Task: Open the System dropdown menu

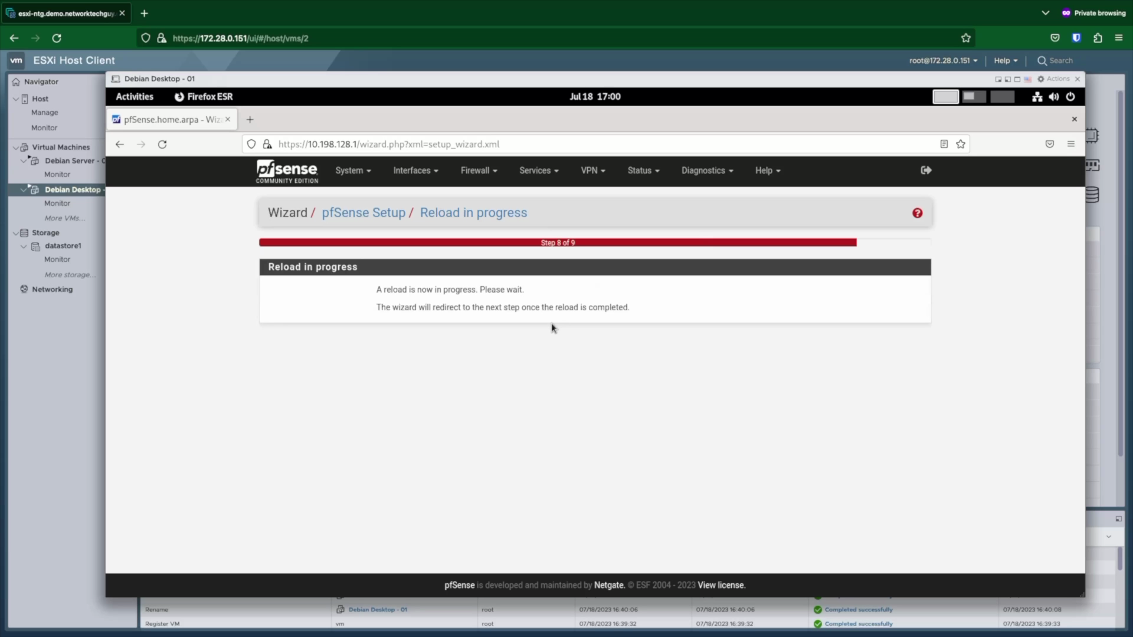Action: click(x=353, y=170)
